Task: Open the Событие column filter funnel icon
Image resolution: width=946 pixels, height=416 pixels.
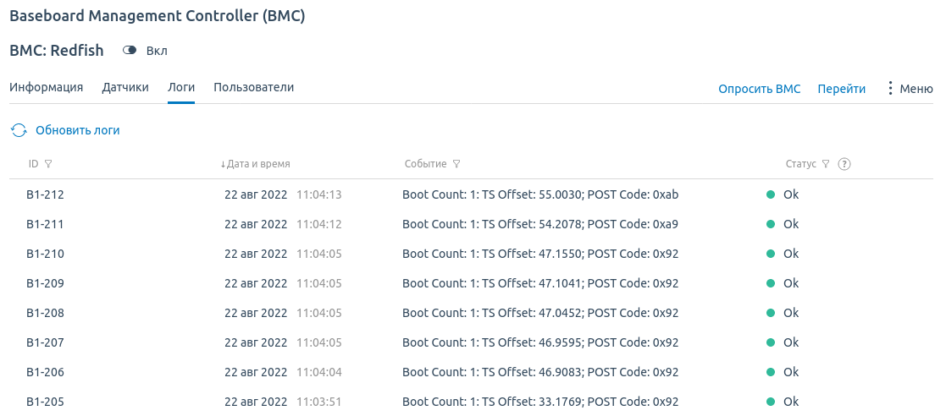Action: point(456,164)
